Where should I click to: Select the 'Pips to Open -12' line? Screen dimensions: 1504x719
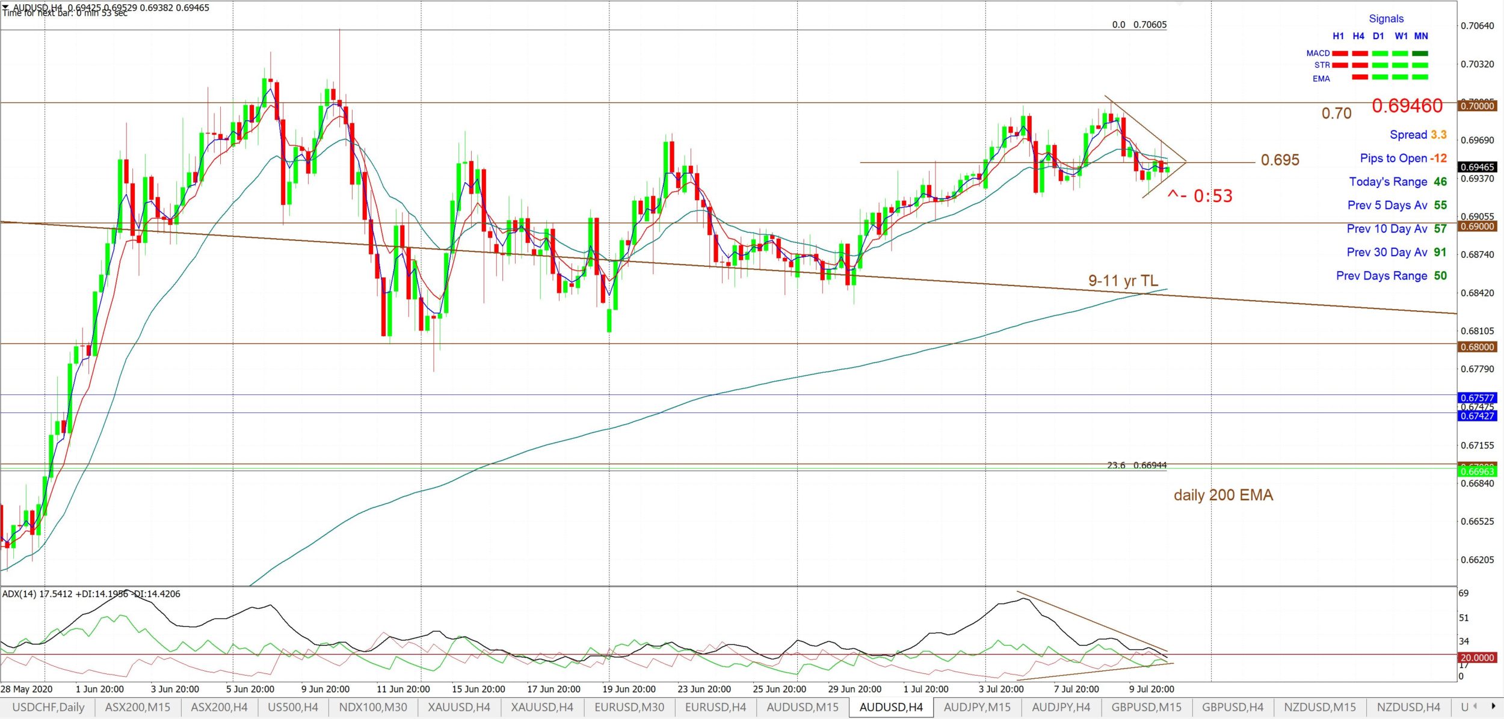(x=1403, y=158)
